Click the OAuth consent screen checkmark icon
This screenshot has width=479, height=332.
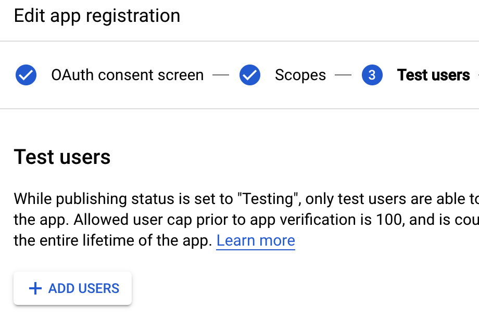(26, 75)
